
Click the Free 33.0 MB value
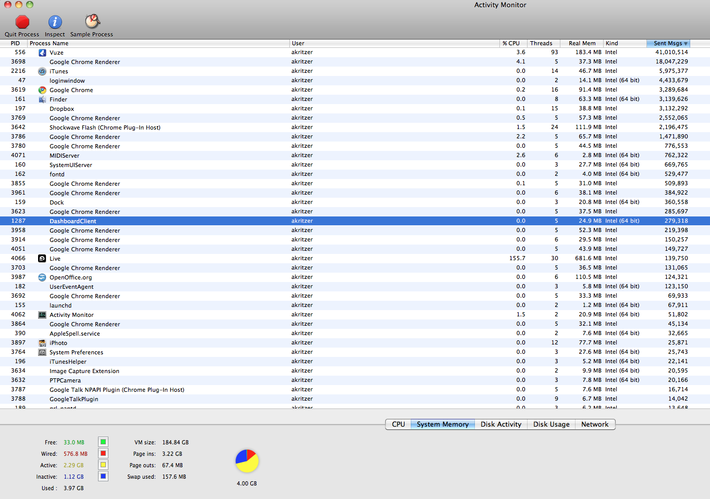(74, 442)
